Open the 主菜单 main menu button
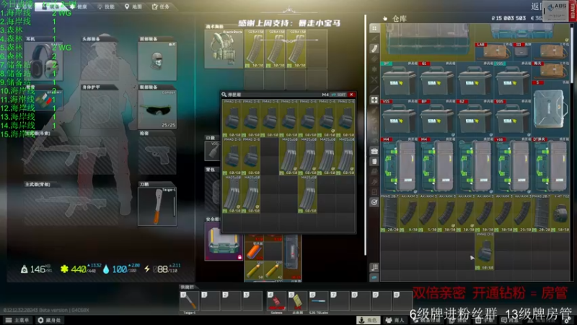577x325 pixels. 17,320
